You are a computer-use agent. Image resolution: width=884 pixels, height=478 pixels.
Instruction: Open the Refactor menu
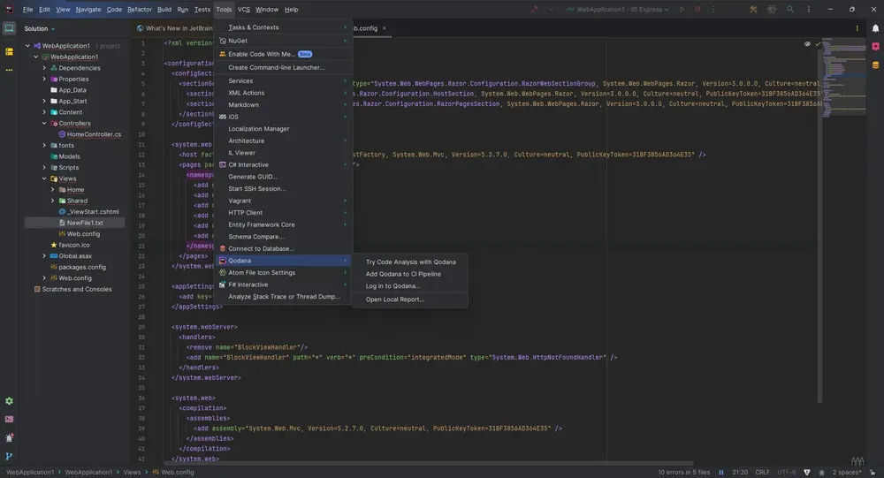(140, 9)
